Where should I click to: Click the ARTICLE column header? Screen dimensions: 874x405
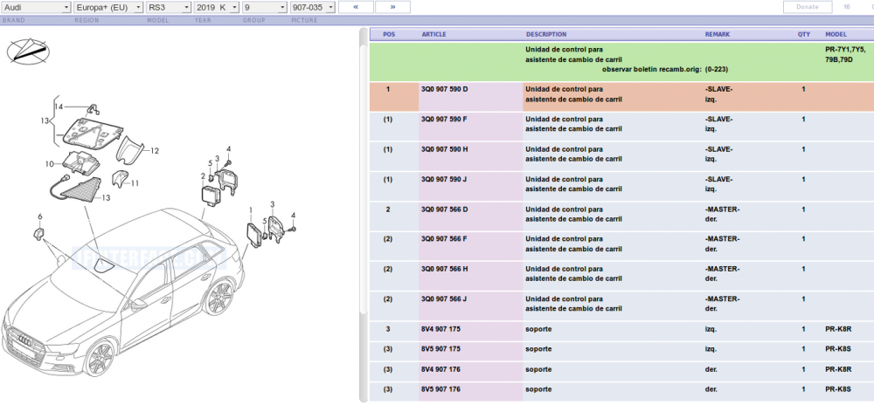point(434,35)
